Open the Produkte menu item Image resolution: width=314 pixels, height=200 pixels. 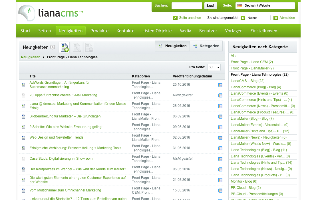point(99,31)
